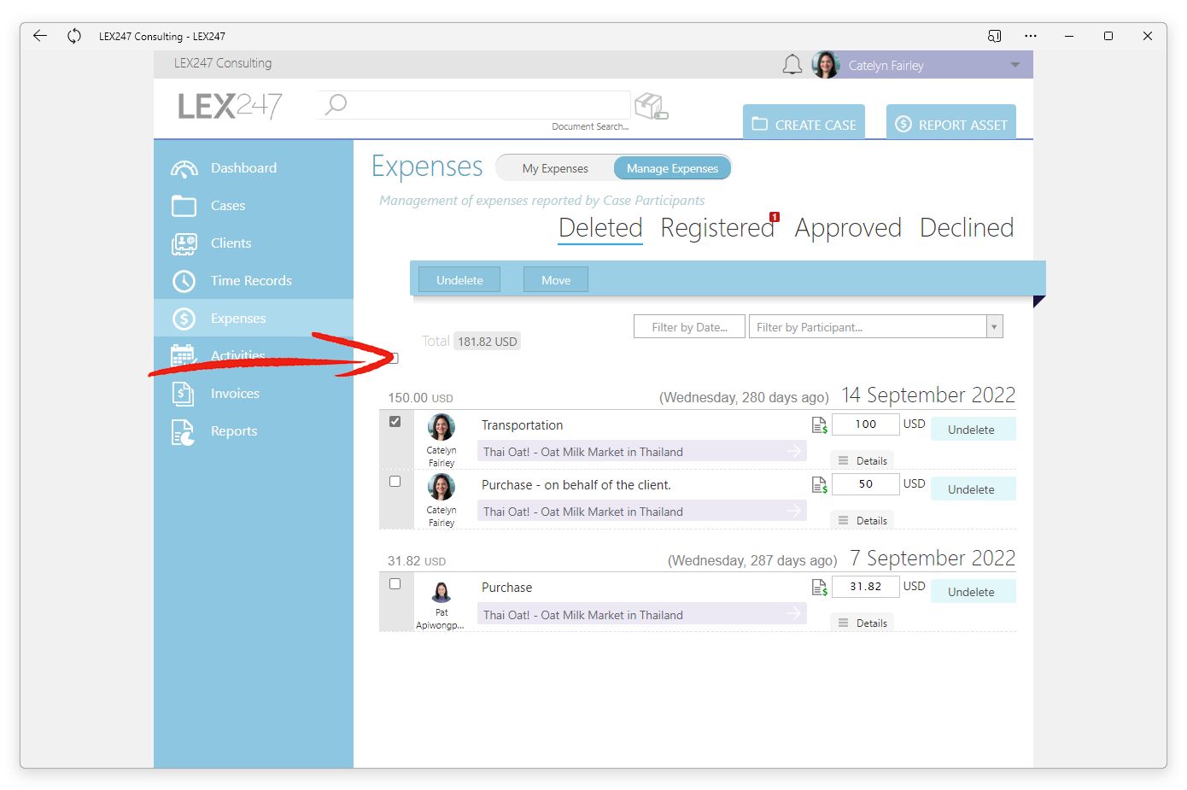This screenshot has width=1187, height=790.
Task: Click the back arrow in title bar
Action: point(40,36)
